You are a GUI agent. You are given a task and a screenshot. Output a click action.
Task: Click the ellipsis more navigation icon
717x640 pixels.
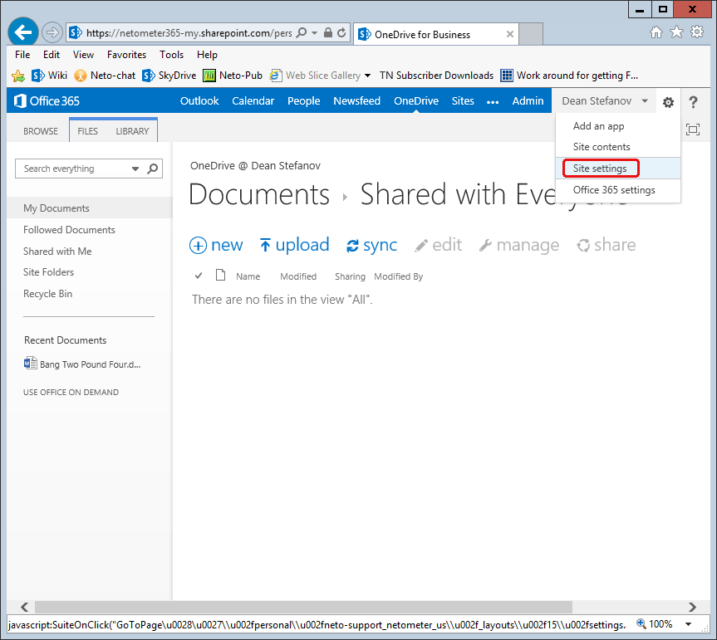(x=493, y=102)
